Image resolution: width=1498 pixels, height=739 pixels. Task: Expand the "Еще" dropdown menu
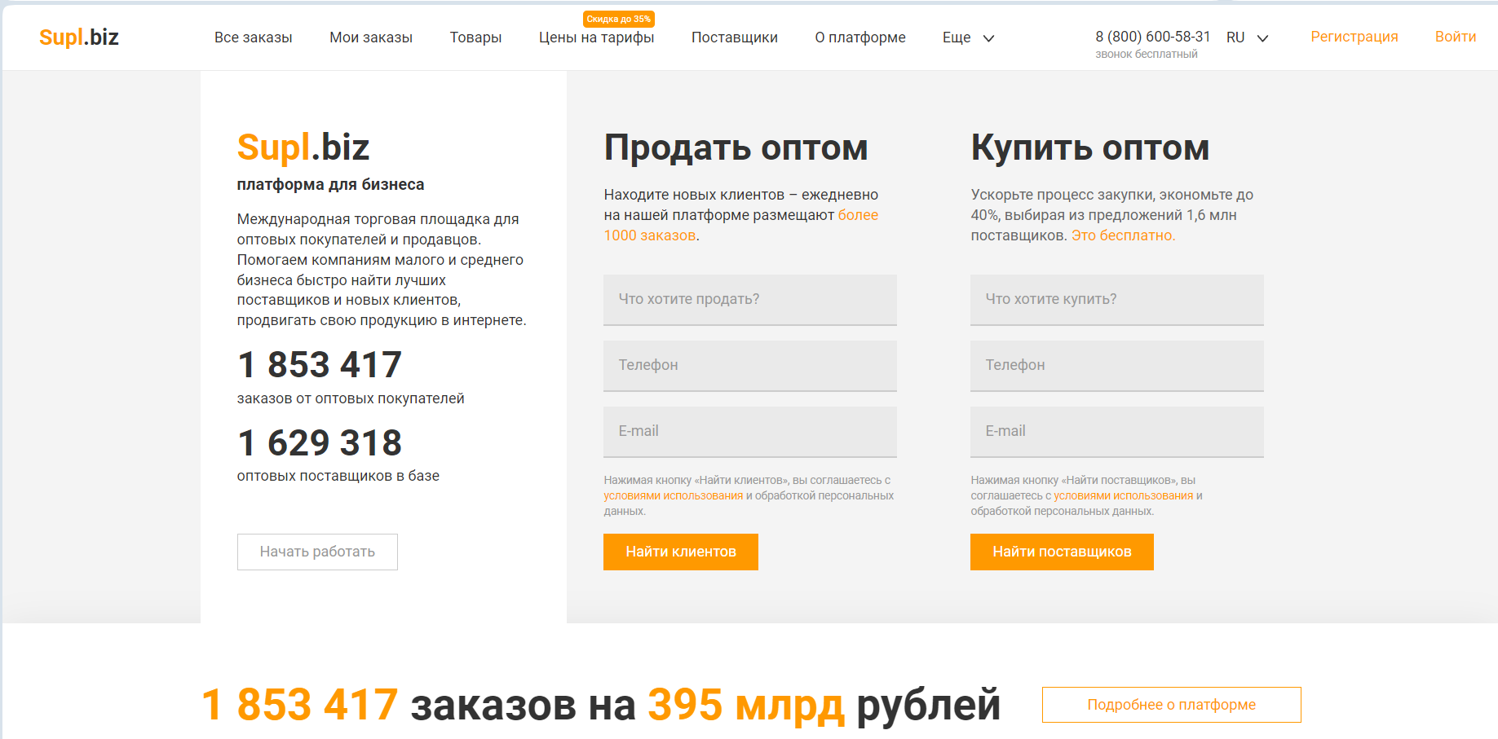tap(968, 37)
